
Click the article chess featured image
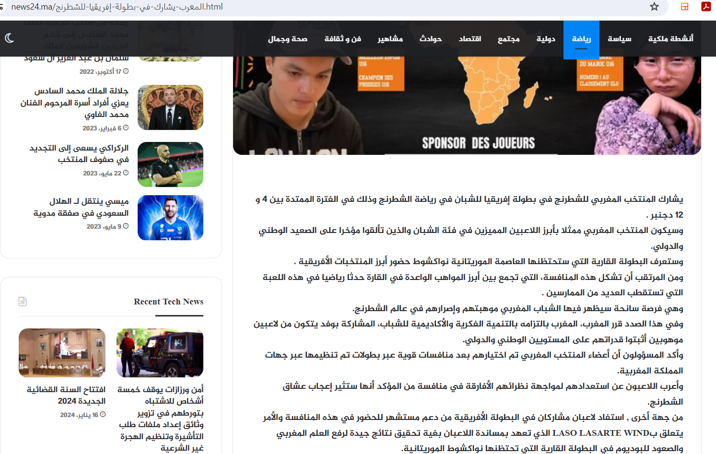tap(467, 105)
